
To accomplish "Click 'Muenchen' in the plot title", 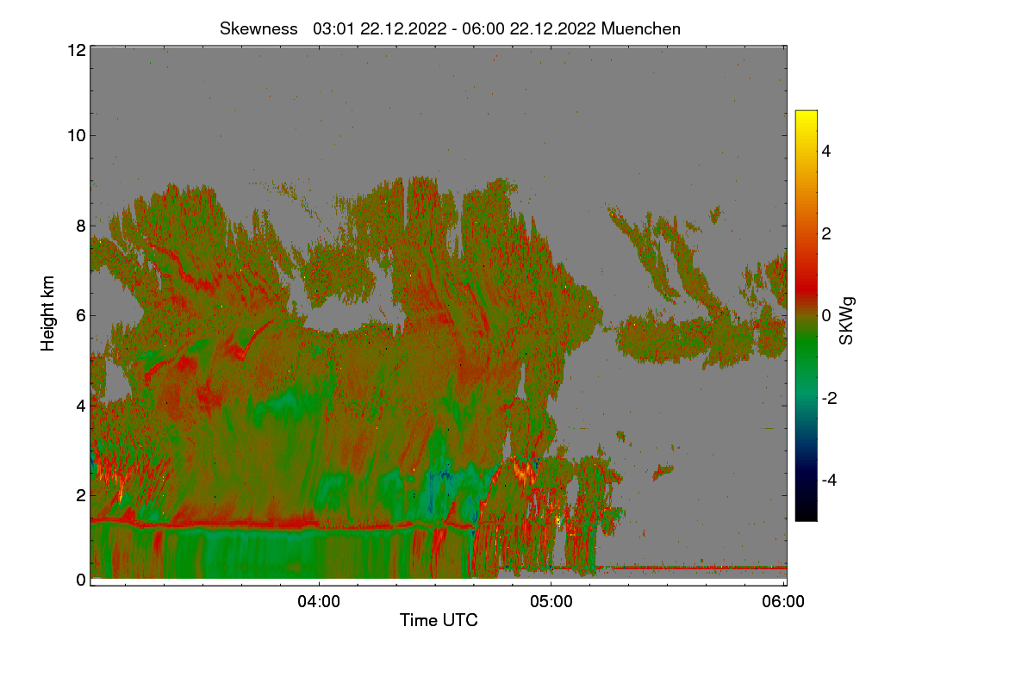I will point(641,28).
